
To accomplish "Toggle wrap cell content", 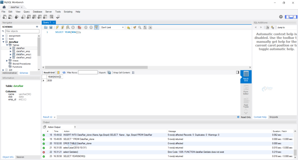I will (133, 73).
